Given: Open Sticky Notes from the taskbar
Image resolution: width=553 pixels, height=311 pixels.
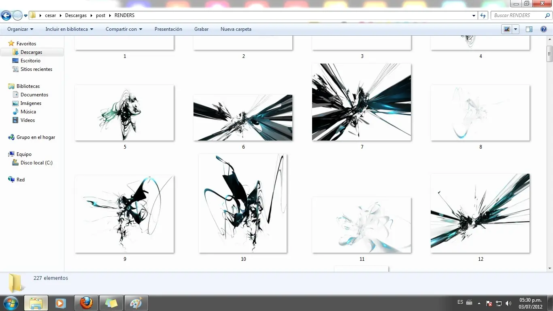Looking at the screenshot, I should point(111,303).
